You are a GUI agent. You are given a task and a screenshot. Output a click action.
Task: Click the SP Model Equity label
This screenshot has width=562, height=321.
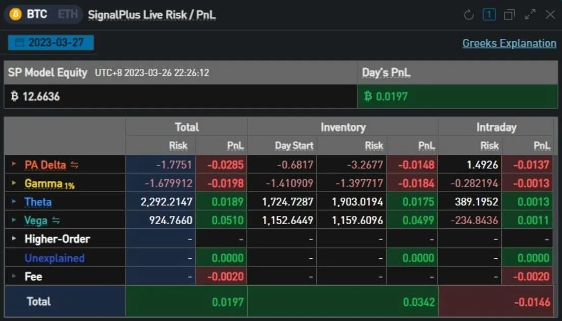point(48,72)
